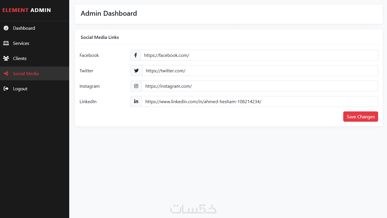387x218 pixels.
Task: Focus the Instagram URL input field
Action: click(x=260, y=86)
